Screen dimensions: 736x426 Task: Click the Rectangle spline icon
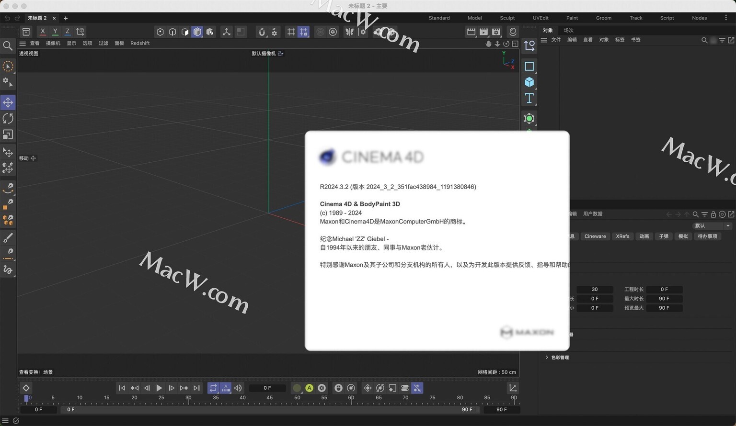click(x=529, y=66)
